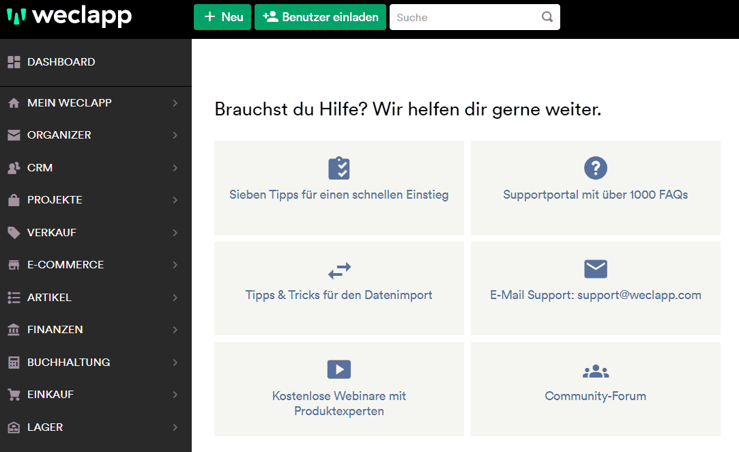Click the green Neu button
The image size is (739, 452).
222,17
